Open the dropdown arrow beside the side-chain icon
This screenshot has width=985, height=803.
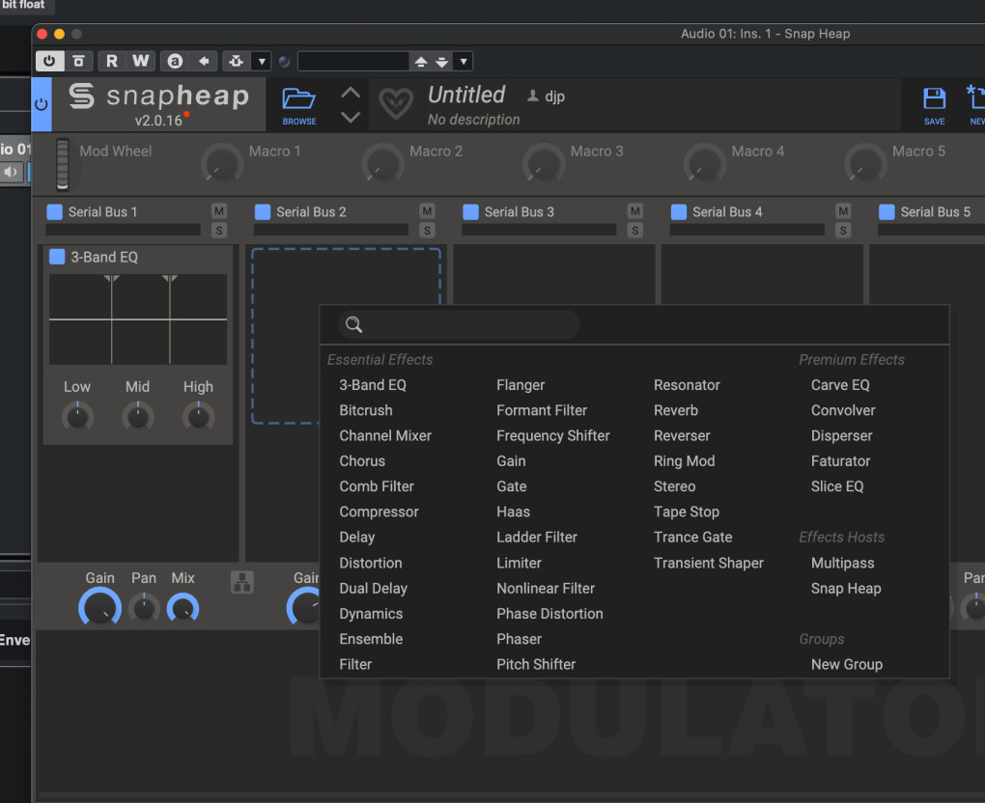262,61
